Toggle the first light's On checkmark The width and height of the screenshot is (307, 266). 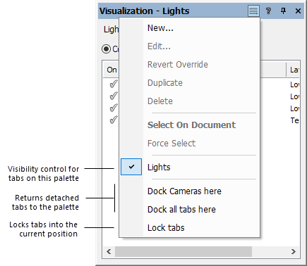(x=114, y=84)
